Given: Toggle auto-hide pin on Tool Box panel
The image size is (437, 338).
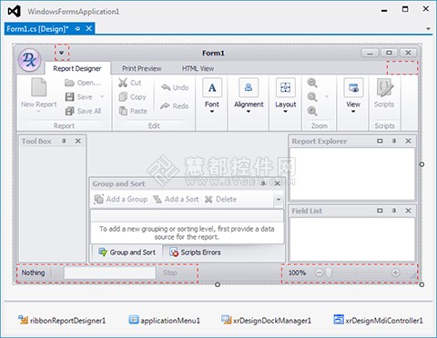Looking at the screenshot, I should pyautogui.click(x=64, y=141).
